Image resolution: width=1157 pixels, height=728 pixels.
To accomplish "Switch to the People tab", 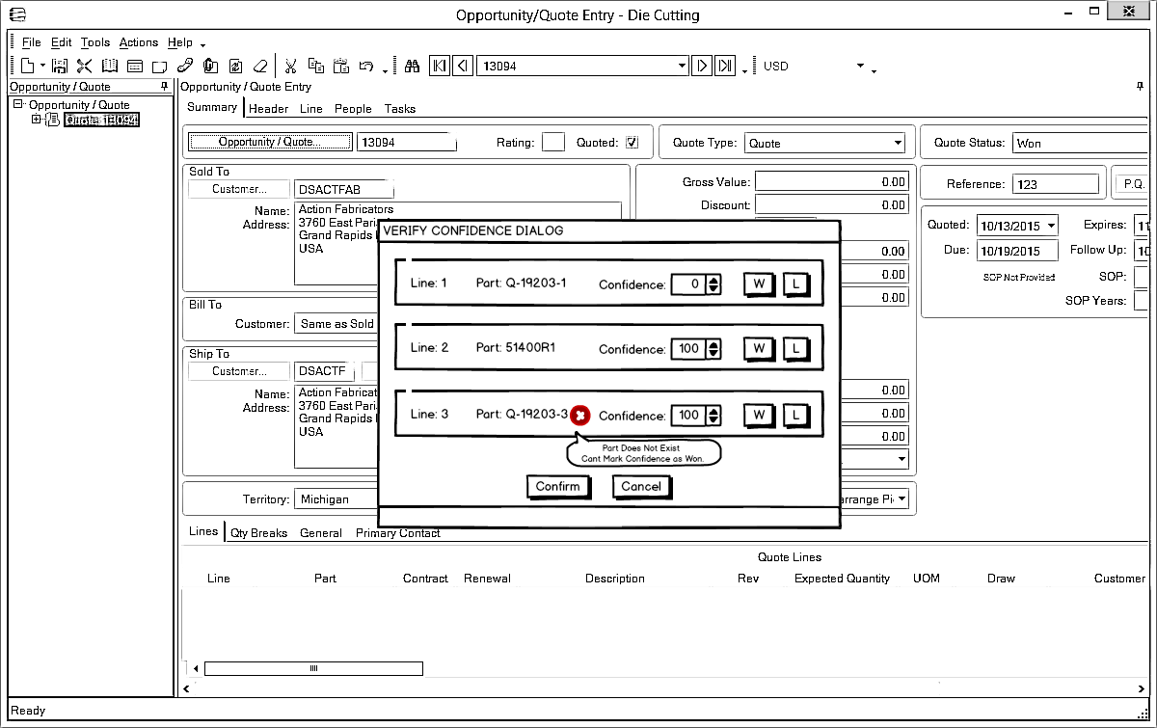I will point(353,109).
